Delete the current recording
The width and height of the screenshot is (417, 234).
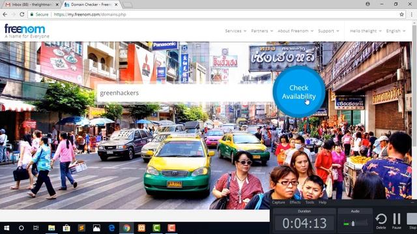pyautogui.click(x=381, y=221)
